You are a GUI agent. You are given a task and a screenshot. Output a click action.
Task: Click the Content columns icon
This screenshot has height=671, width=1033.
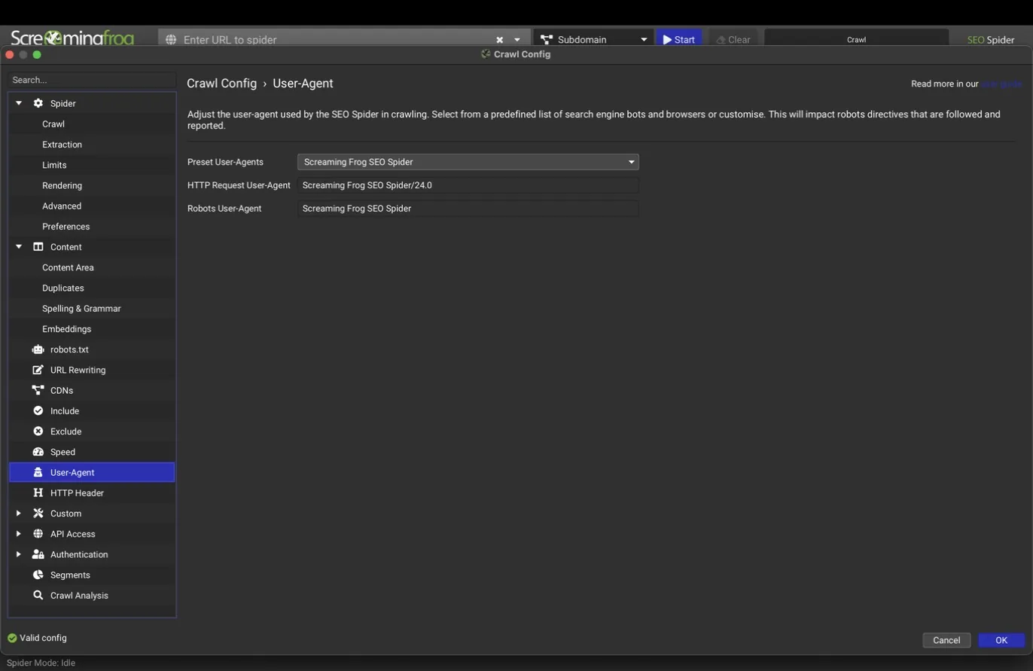[38, 247]
